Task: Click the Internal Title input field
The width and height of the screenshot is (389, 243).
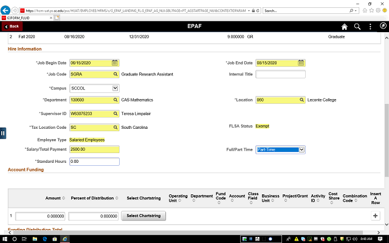Action: pyautogui.click(x=280, y=74)
